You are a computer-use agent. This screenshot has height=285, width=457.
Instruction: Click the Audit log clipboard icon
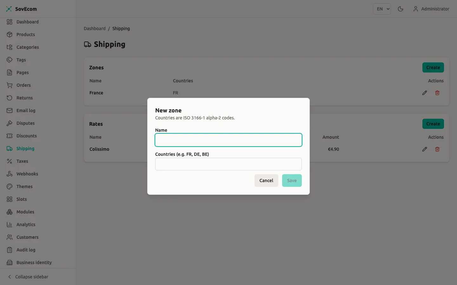point(10,250)
